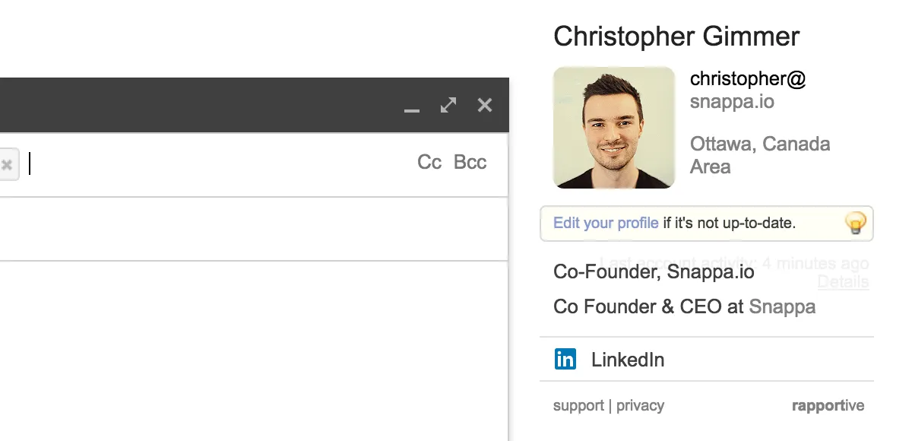Close the compose message window
The image size is (912, 441).
click(x=485, y=105)
